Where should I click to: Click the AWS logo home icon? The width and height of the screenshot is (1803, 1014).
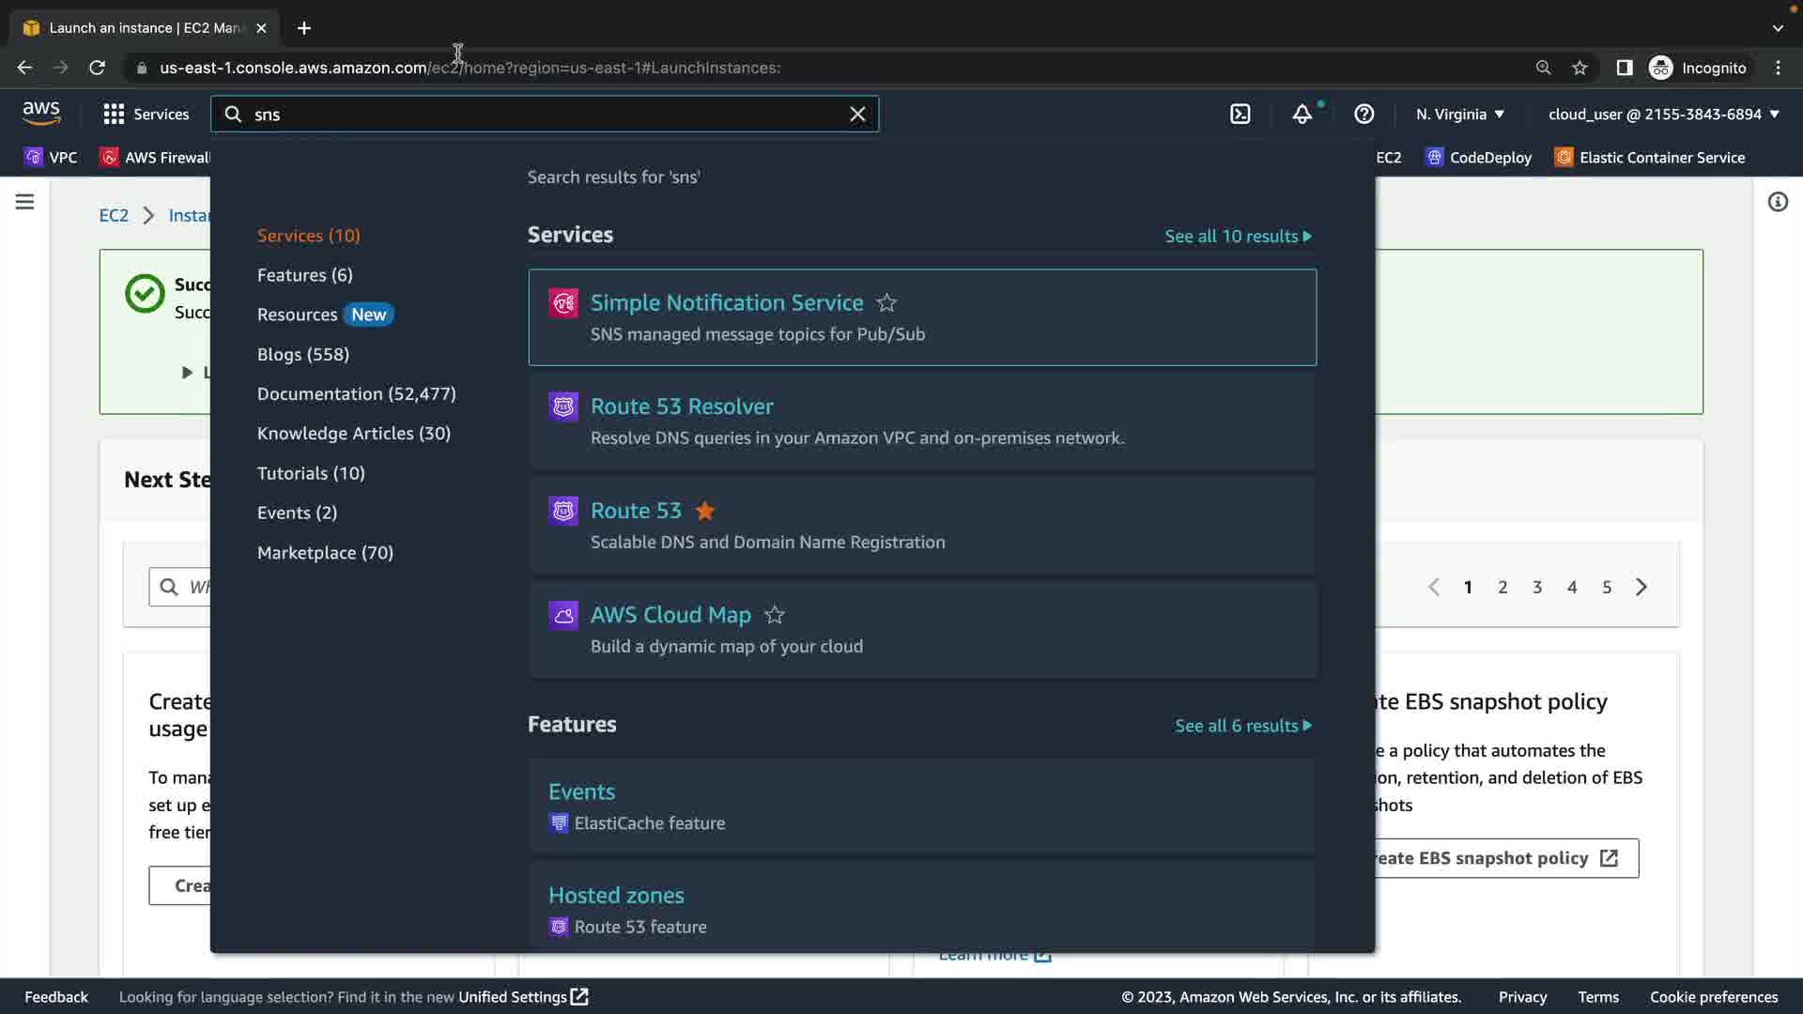pos(41,114)
